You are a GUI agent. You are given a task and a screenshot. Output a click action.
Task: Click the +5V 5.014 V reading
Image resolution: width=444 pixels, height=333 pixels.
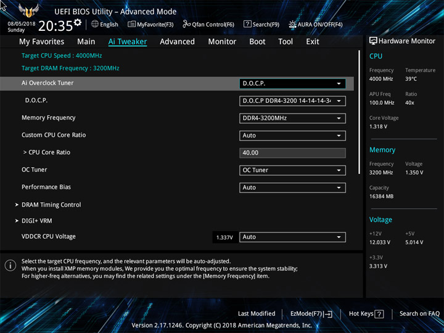[x=414, y=242]
